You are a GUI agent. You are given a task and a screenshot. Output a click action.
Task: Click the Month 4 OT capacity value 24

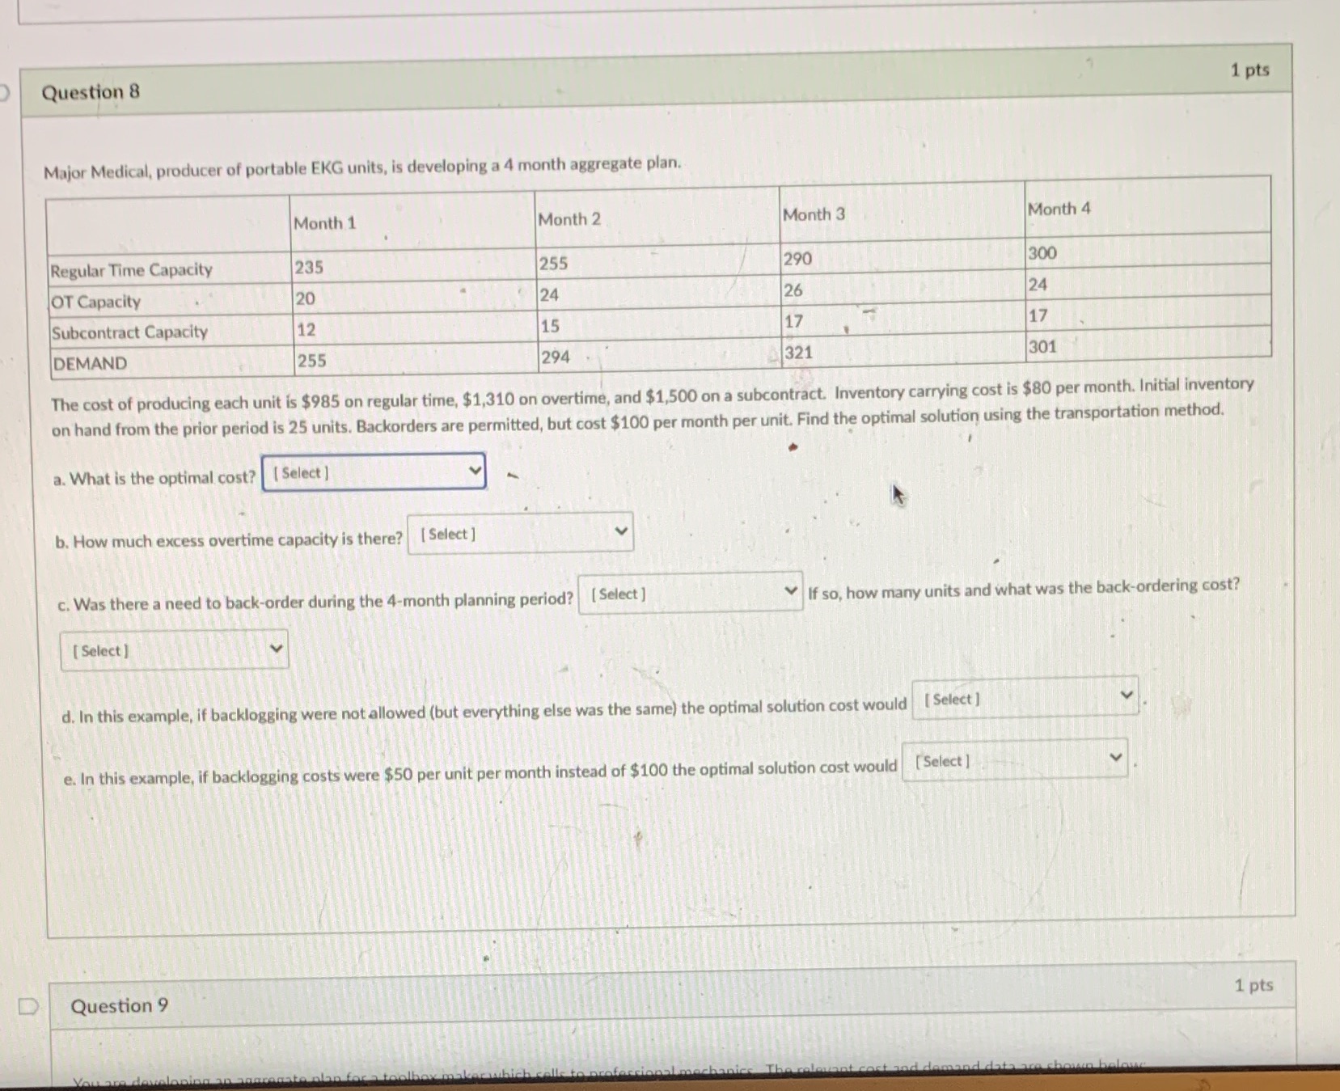click(x=1038, y=285)
